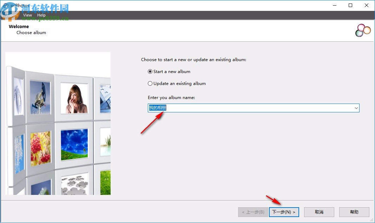
Task: Minimize the pcPhotos window
Action: coord(335,5)
